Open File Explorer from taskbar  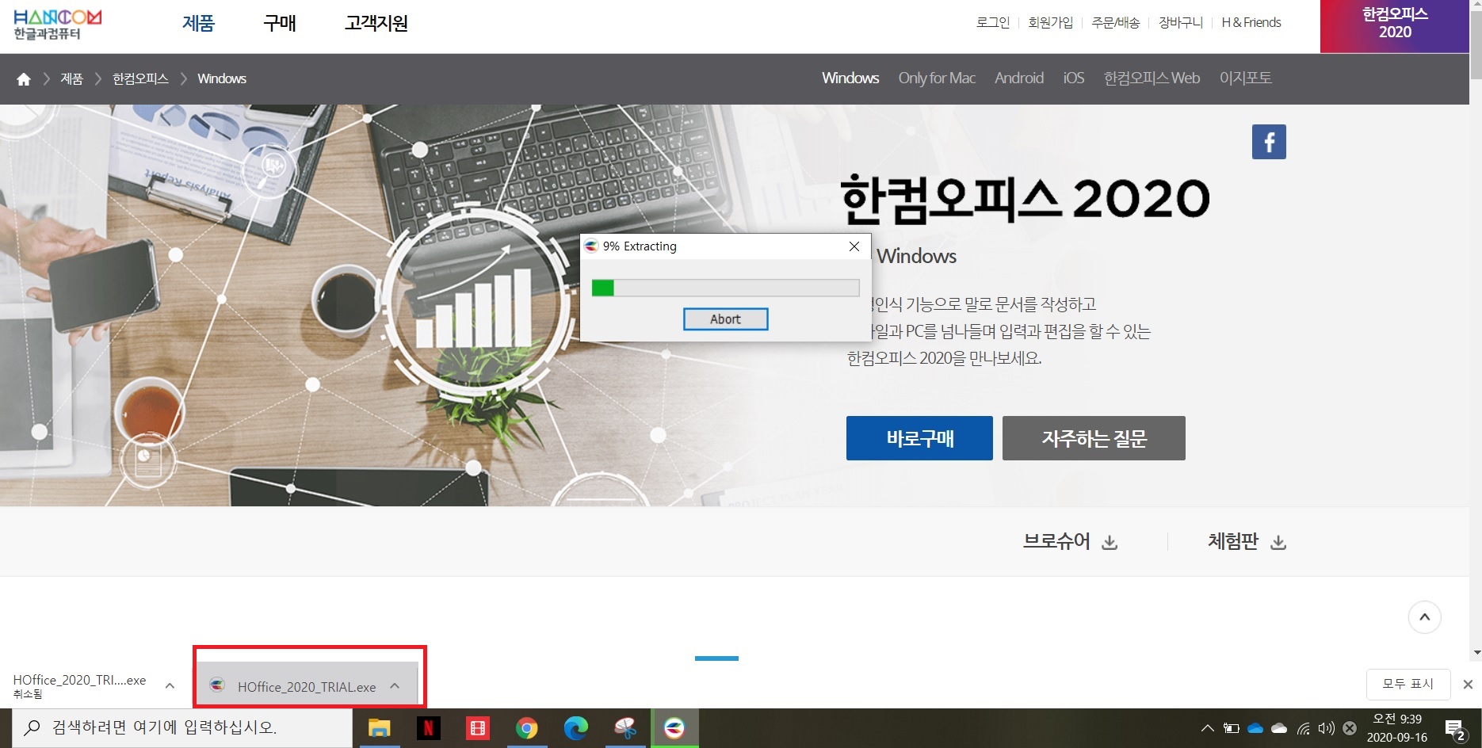[379, 727]
